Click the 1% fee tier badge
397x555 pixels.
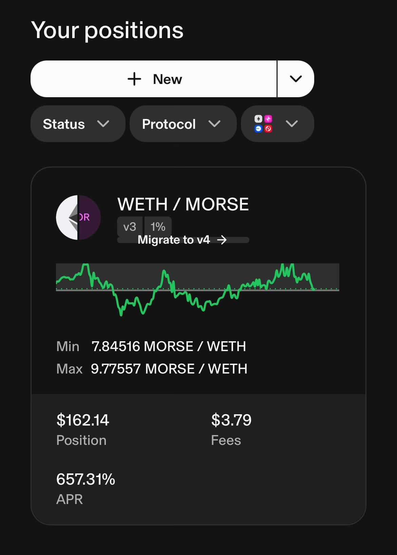(158, 227)
